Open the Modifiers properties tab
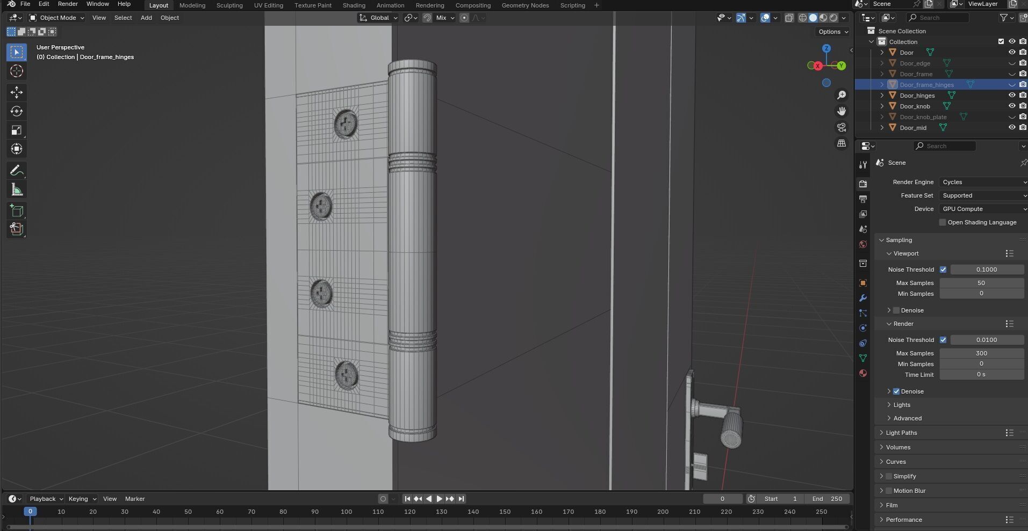Screen dimensions: 1028x531 tap(863, 298)
